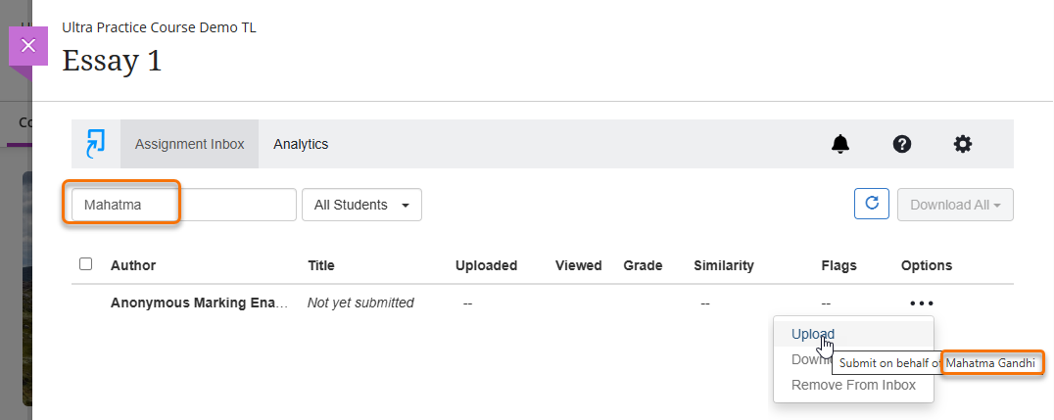Click the Turnitin logo icon
Image resolution: width=1054 pixels, height=420 pixels.
(x=95, y=144)
